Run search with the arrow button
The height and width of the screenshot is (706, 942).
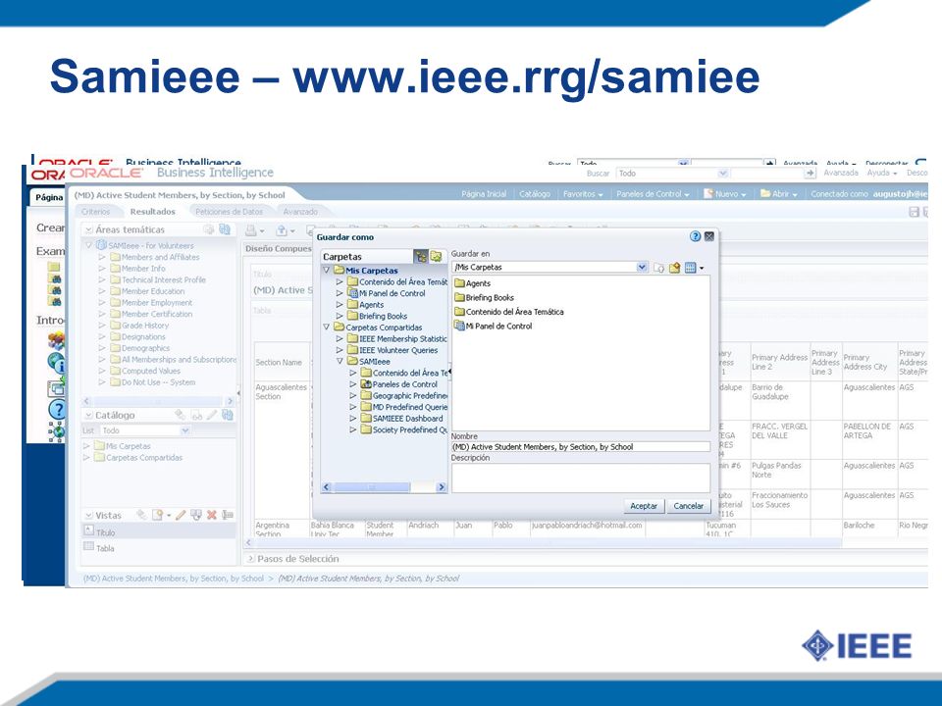[x=811, y=173]
